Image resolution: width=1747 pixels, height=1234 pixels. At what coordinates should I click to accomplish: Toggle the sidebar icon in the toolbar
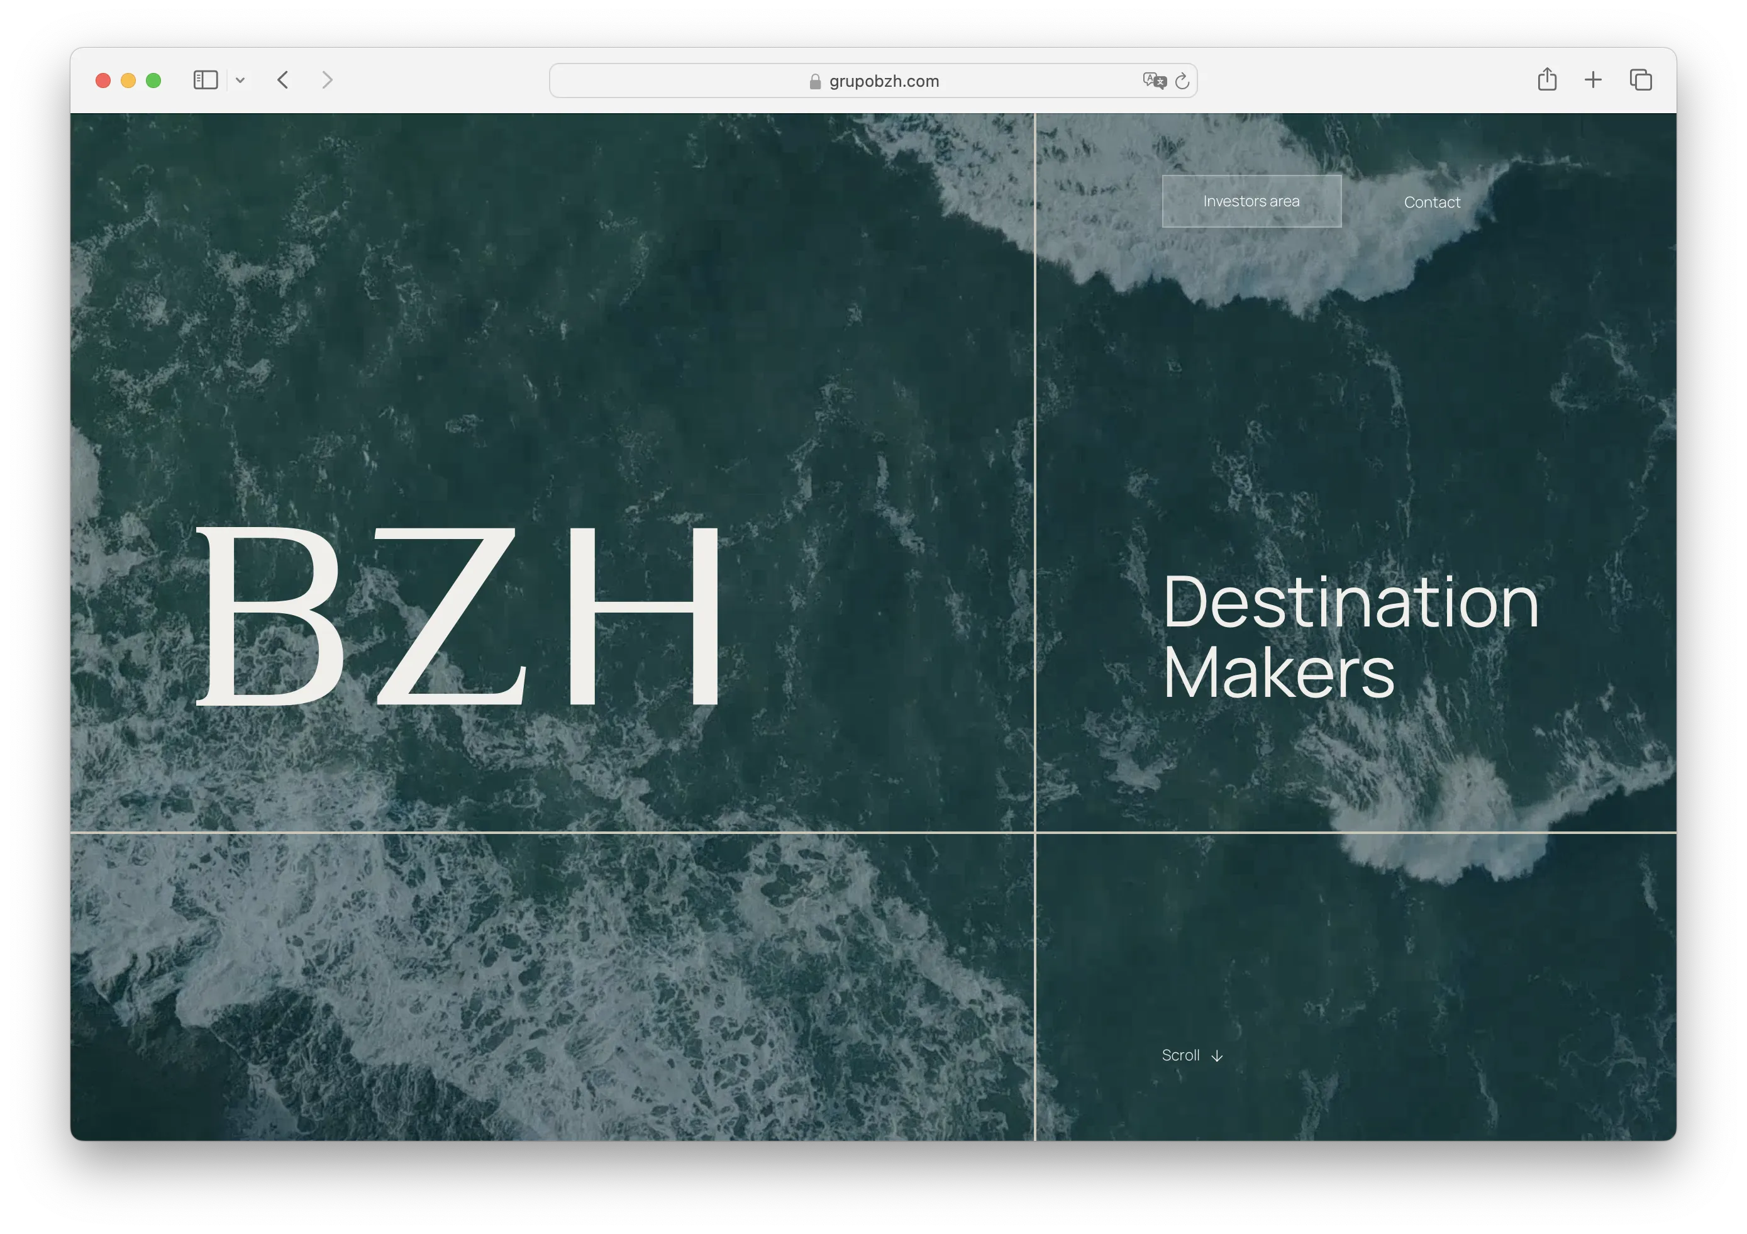pyautogui.click(x=206, y=80)
